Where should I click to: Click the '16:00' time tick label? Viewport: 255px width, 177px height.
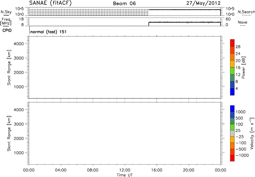157,170
